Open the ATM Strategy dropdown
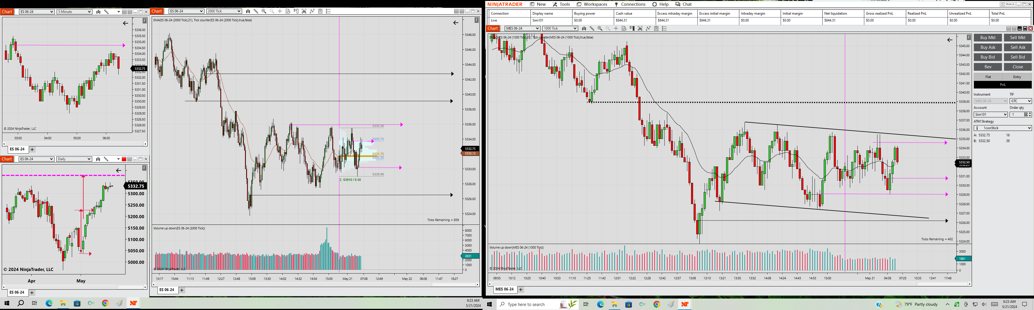The image size is (1034, 310). (1003, 128)
